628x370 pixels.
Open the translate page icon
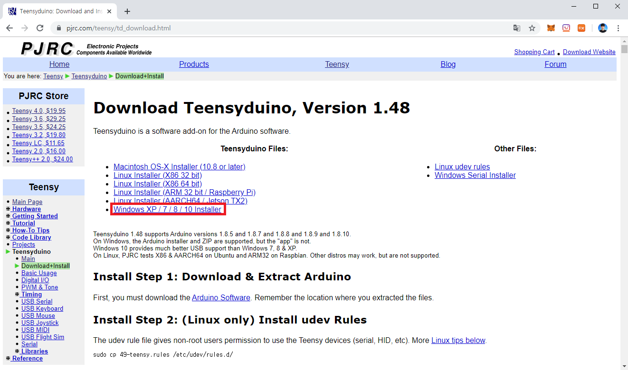tap(517, 28)
